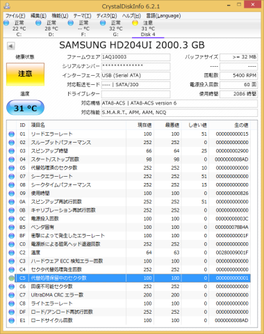The height and width of the screenshot is (334, 264).
Task: Click the buffer size field >= 32 MB
Action: click(238, 57)
